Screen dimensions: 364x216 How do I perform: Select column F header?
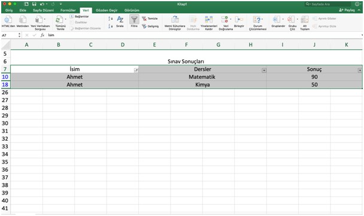coord(186,44)
